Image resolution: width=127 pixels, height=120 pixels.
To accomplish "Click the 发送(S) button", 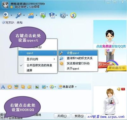I will 79,116.
